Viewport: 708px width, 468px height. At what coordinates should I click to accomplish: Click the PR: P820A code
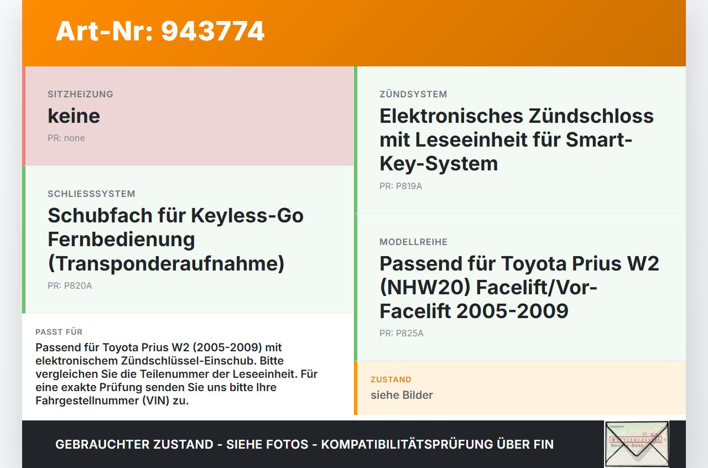(x=70, y=285)
